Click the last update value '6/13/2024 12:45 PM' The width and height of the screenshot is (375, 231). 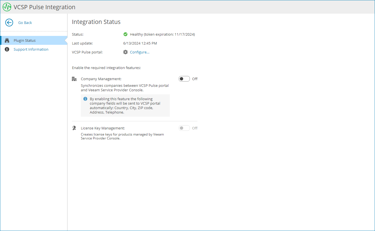click(140, 43)
